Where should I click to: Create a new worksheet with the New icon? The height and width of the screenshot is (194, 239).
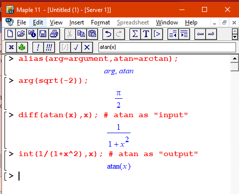10,34
